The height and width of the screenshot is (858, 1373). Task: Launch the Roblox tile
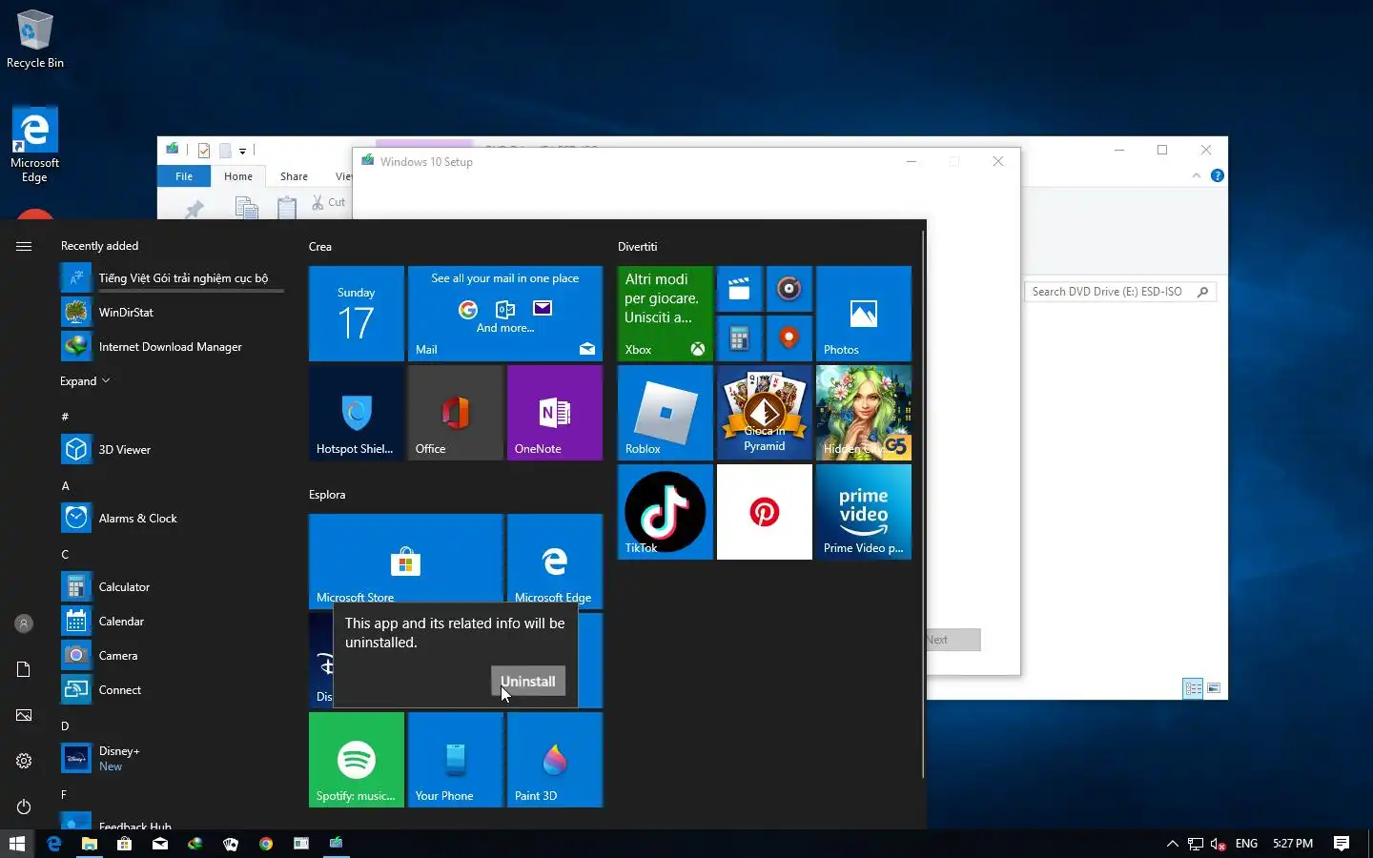pos(666,413)
